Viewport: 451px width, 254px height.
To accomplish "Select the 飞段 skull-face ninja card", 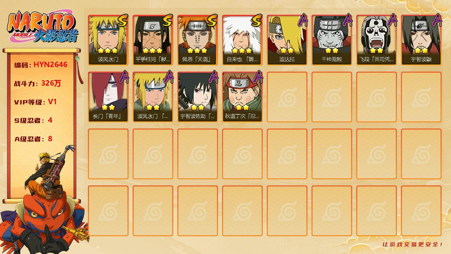I will tap(376, 40).
